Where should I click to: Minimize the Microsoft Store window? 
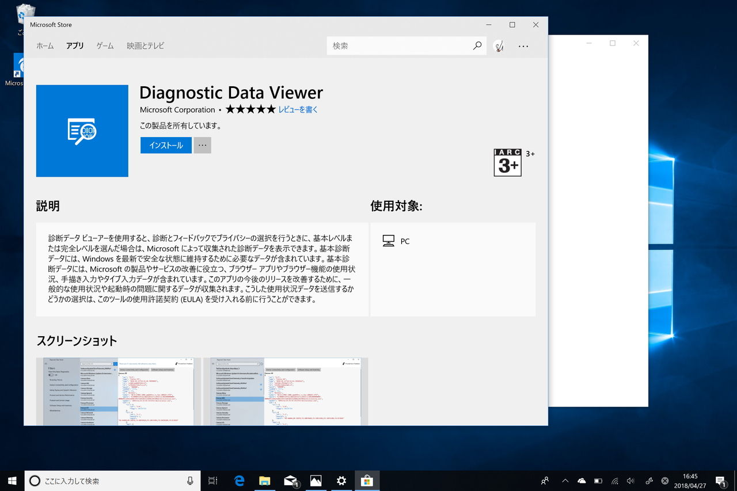pos(489,25)
